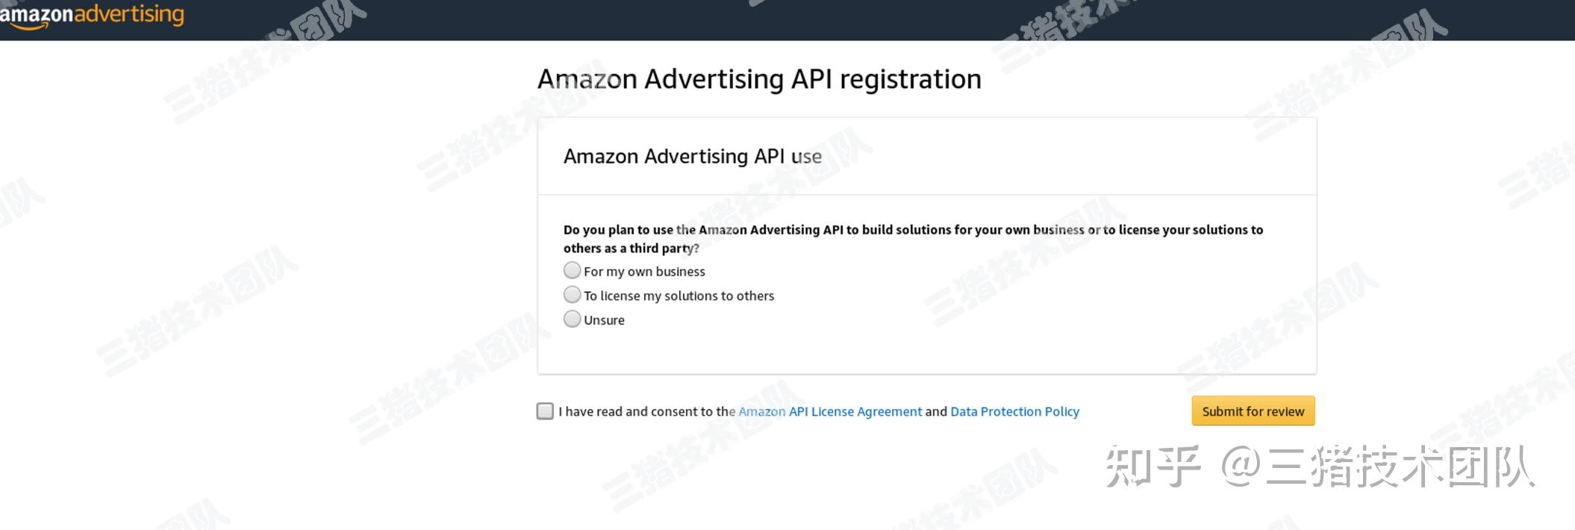Click the 'Amazon Advertising API registration' heading
1575x530 pixels.
[759, 78]
